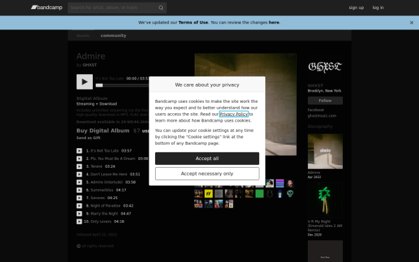419x262 pixels.
Task: Open the Facebook link
Action: 316,110
